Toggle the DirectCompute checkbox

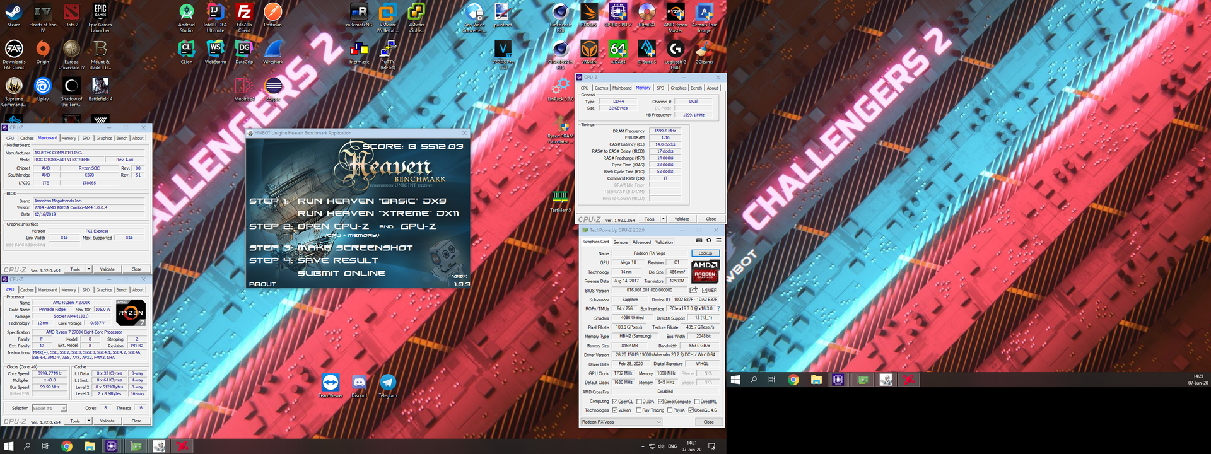(660, 402)
